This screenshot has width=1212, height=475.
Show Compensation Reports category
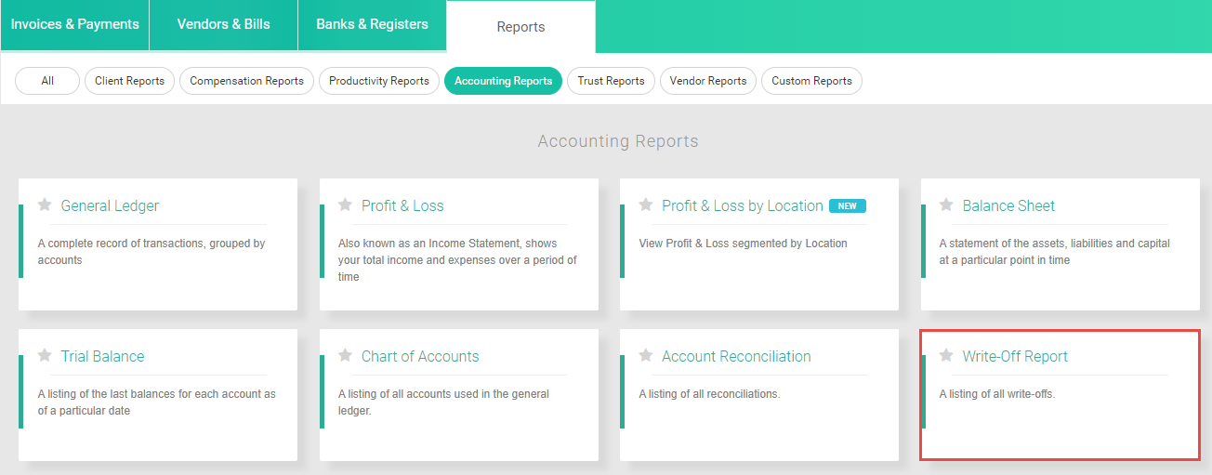click(x=246, y=81)
